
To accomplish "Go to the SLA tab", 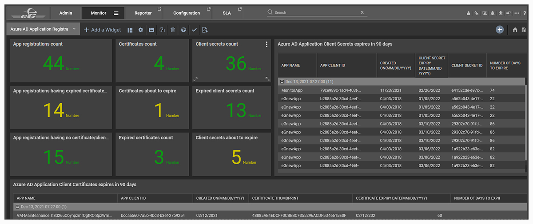I will [227, 13].
